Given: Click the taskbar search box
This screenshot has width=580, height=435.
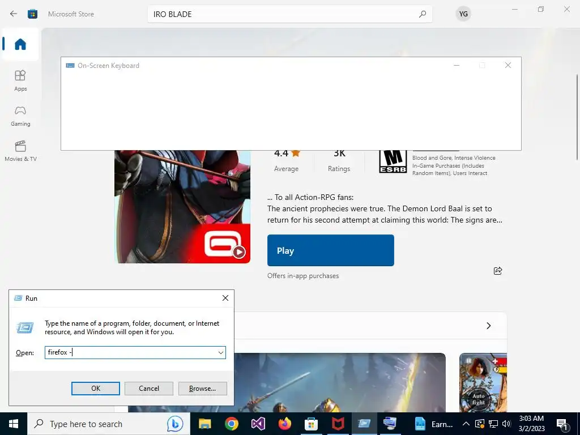Looking at the screenshot, I should tap(109, 424).
